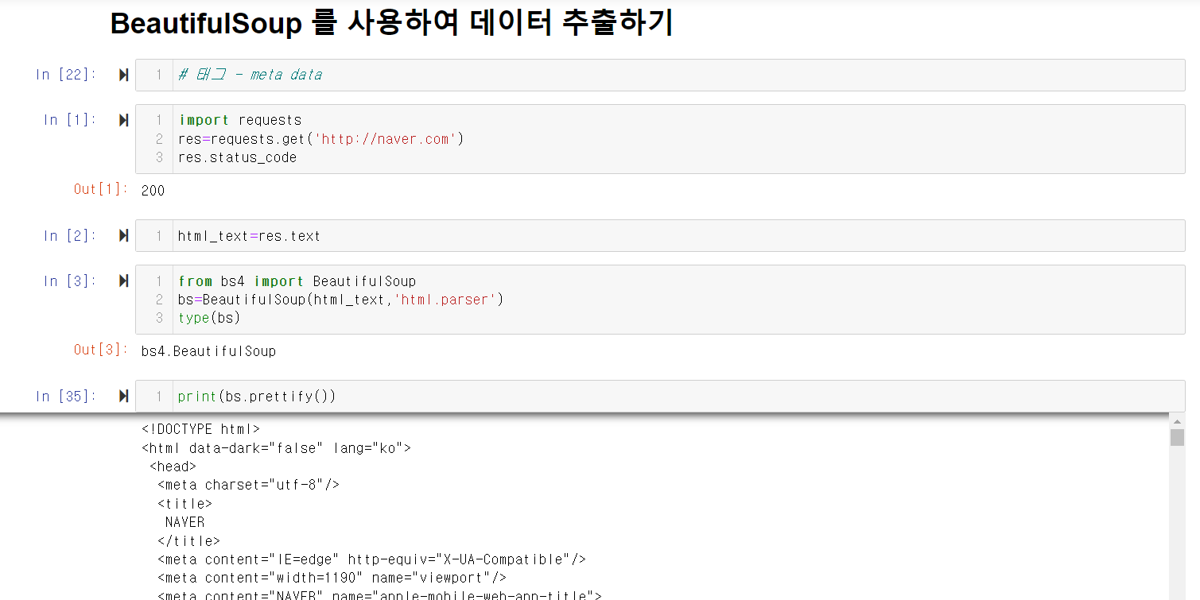This screenshot has width=1200, height=600.
Task: Select the 'In [22]:' prompt label
Action: (x=65, y=75)
